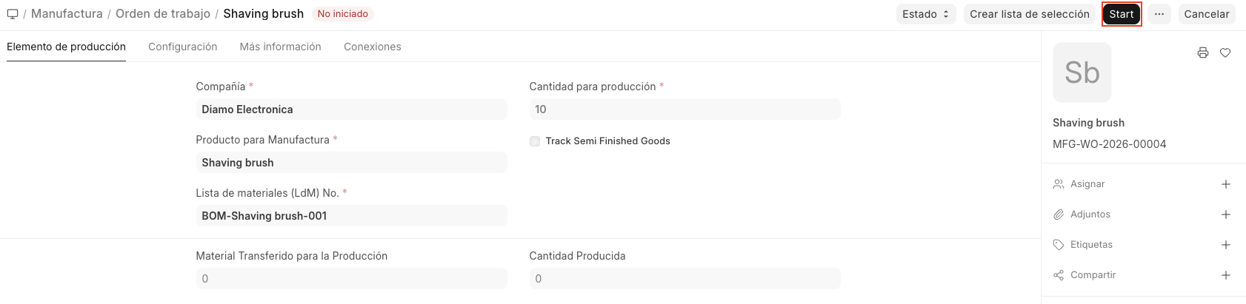Switch to the Configuración tab

[183, 47]
